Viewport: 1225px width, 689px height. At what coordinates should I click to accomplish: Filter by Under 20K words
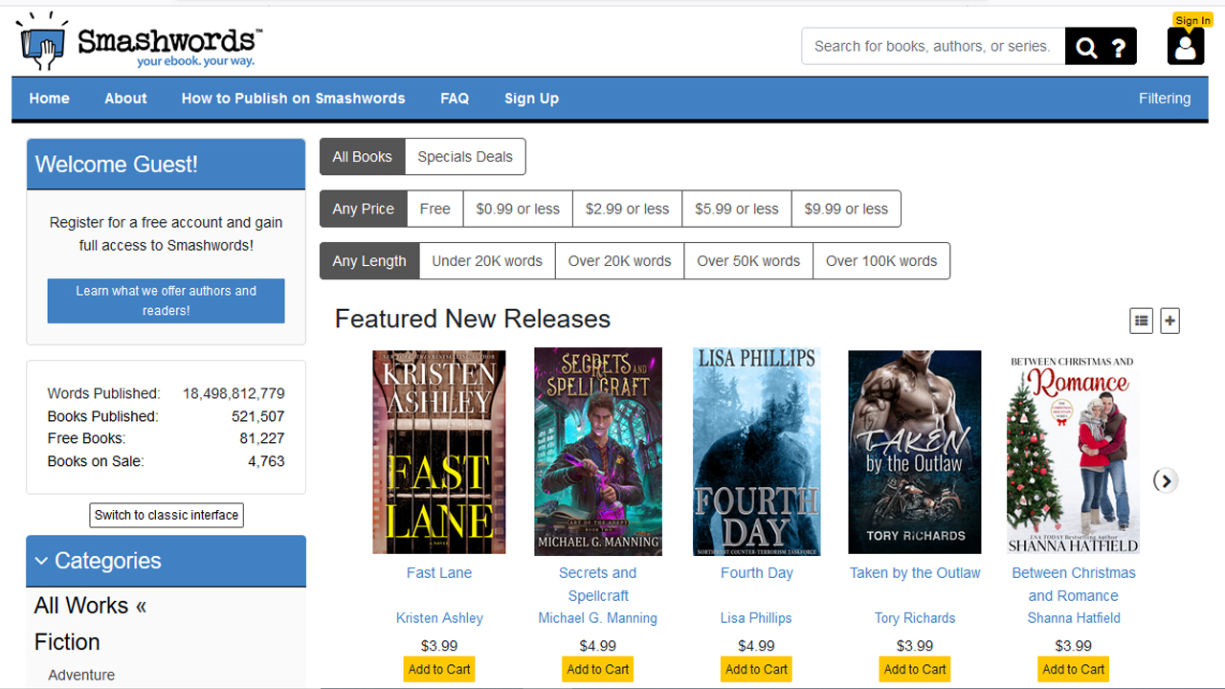[x=487, y=260]
